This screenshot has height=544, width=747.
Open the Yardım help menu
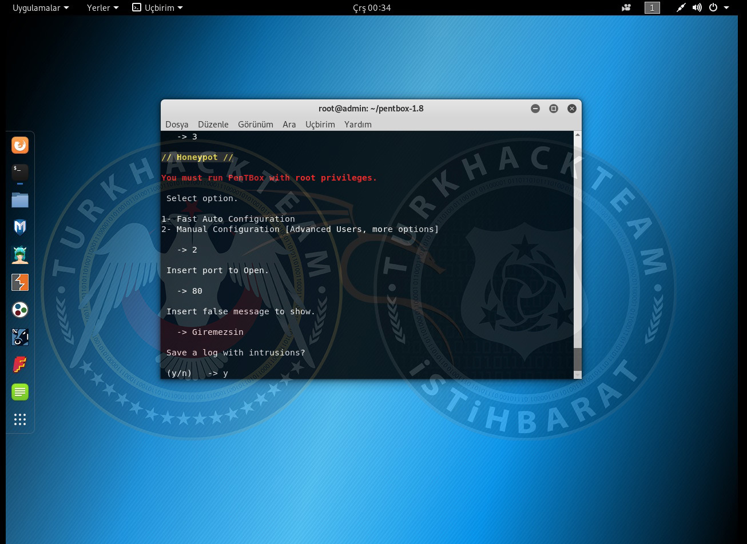click(x=358, y=124)
